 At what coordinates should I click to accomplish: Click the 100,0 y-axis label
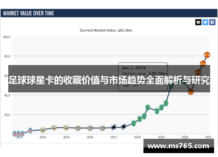pos(7,37)
